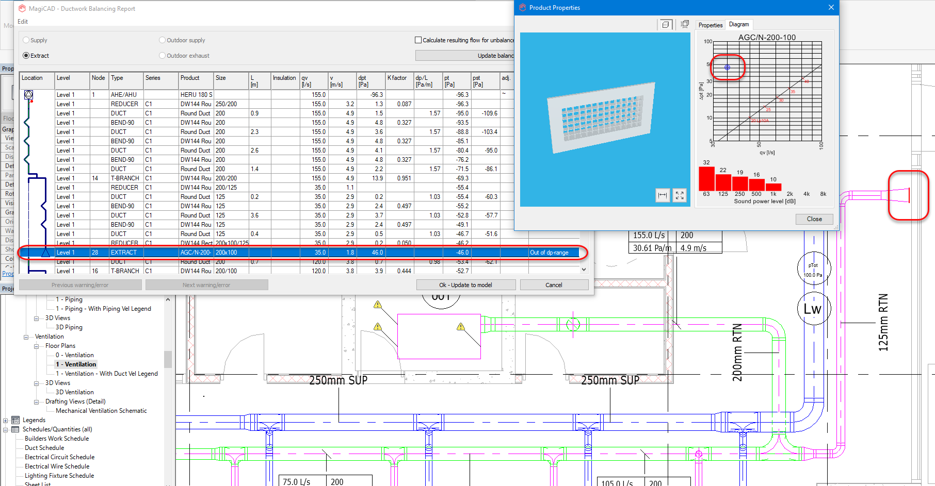Collapse the Drafting Views (Detail) node
The image size is (935, 486).
click(37, 402)
